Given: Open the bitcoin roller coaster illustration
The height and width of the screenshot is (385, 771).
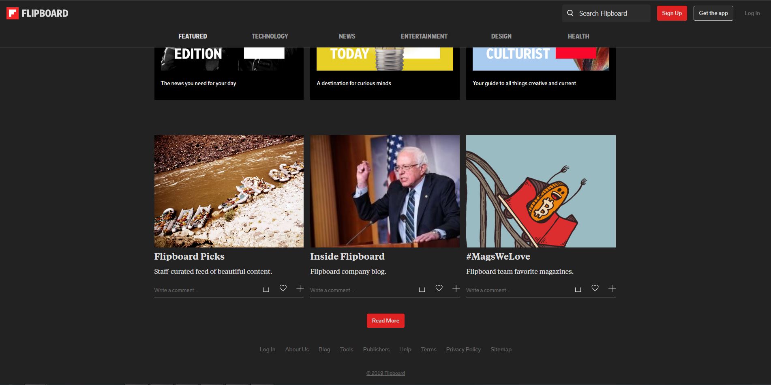Looking at the screenshot, I should 541,191.
